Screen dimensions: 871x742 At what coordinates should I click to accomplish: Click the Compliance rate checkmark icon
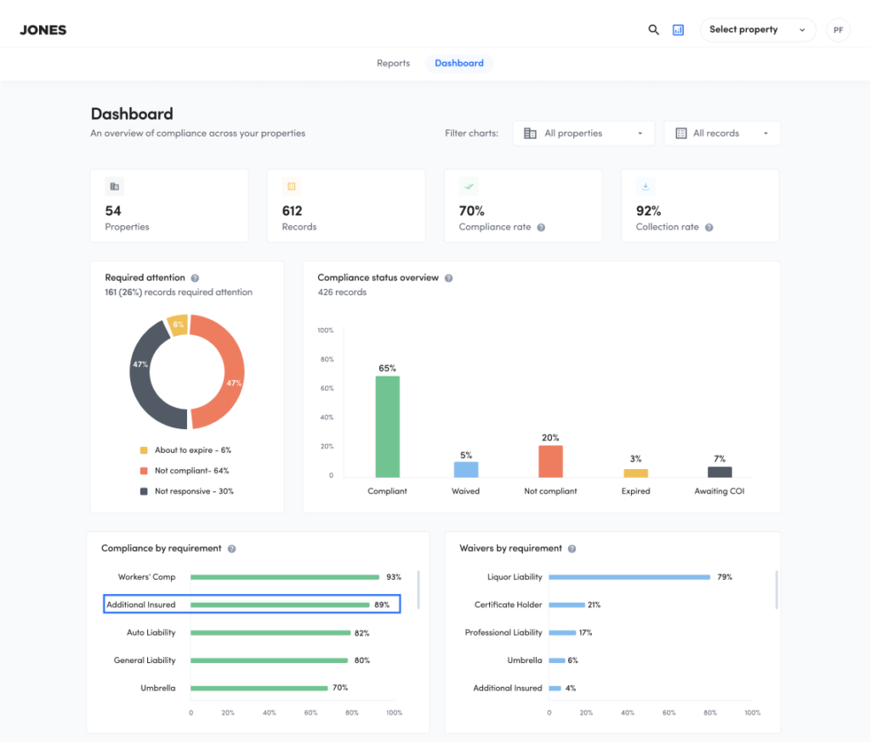coord(469,186)
